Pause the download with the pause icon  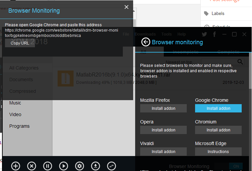pyautogui.click(x=47, y=166)
